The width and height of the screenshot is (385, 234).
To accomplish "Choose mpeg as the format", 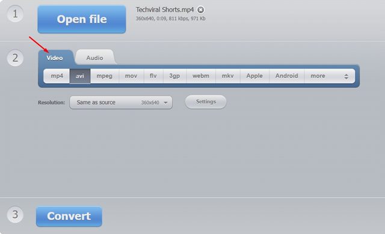I will pyautogui.click(x=105, y=76).
